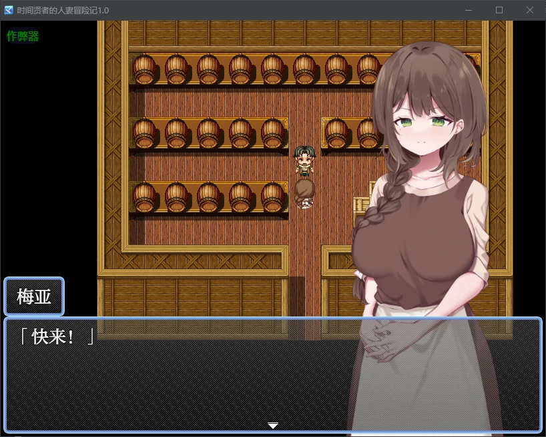Open the 作弊器 cheat menu
546x437 pixels.
[23, 37]
